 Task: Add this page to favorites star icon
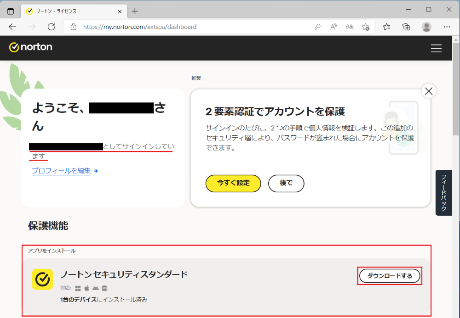pyautogui.click(x=366, y=27)
